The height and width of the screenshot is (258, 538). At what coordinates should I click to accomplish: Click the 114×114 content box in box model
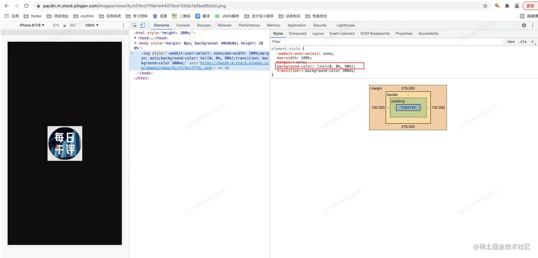coord(408,107)
